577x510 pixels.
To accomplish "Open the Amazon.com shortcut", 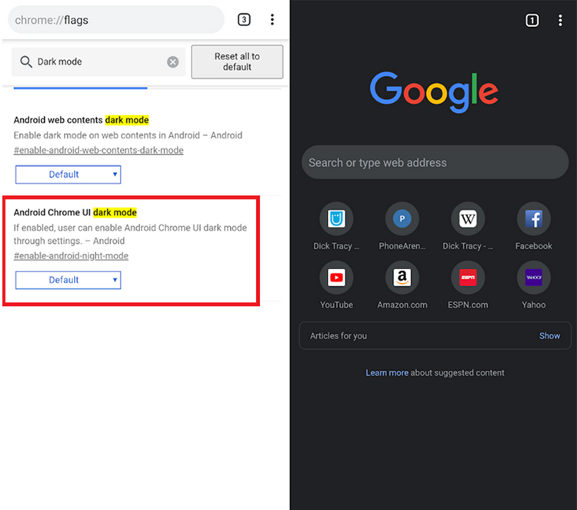I will pos(402,278).
